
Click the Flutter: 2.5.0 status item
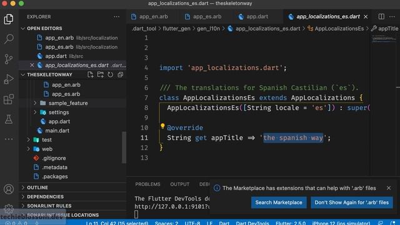[x=291, y=223]
